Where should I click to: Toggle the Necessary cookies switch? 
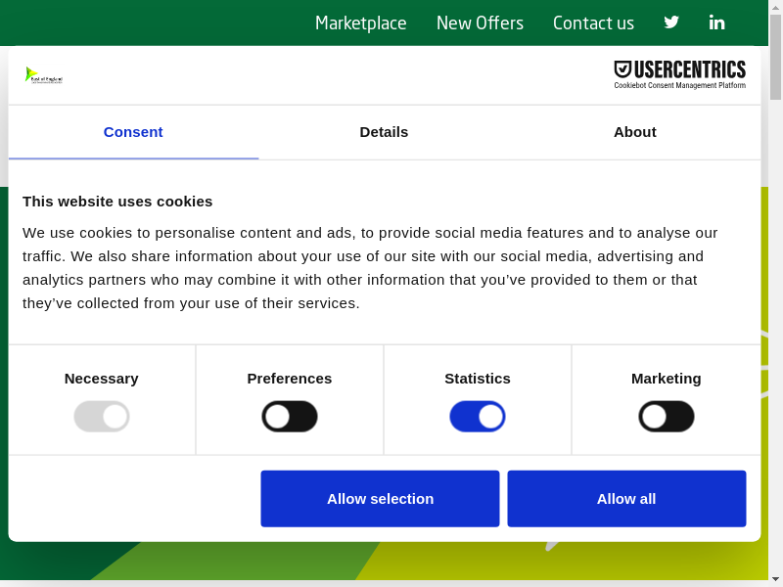coord(102,417)
